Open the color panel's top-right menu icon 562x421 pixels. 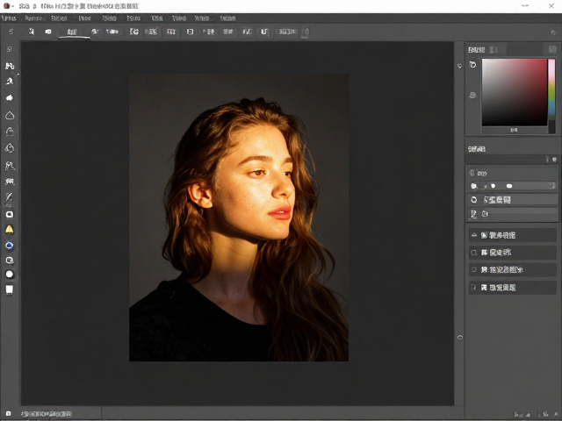click(x=552, y=49)
